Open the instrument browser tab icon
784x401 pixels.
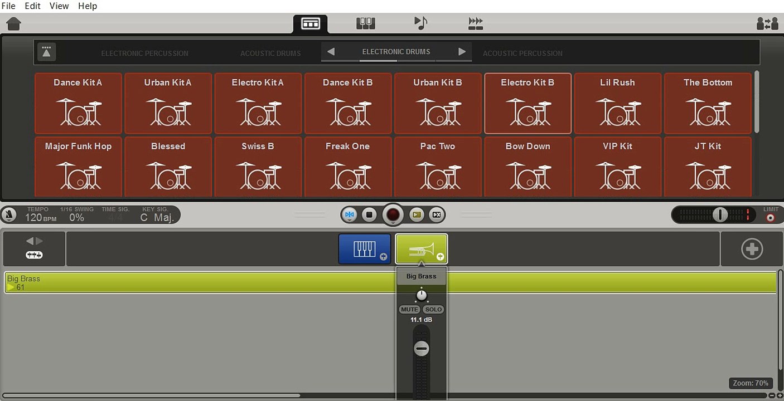tap(310, 23)
